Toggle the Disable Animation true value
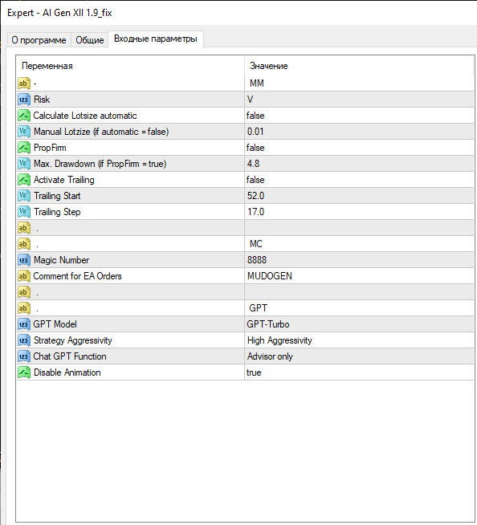 point(359,372)
